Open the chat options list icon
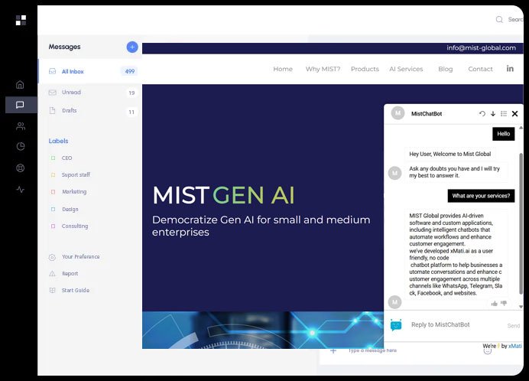 (x=504, y=113)
